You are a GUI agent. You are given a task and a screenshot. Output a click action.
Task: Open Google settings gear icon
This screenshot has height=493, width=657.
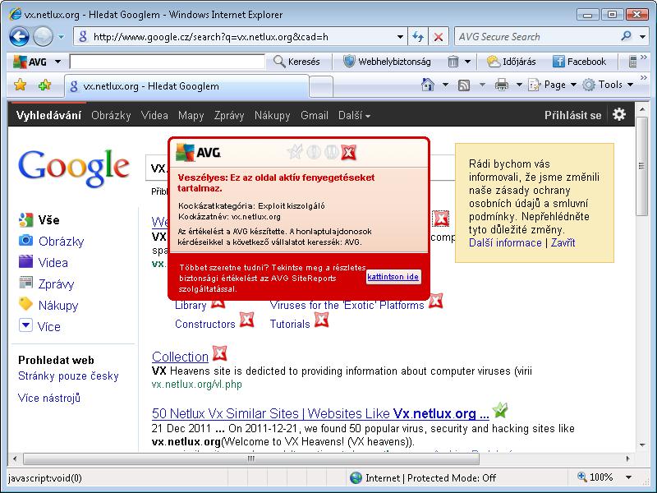point(619,114)
